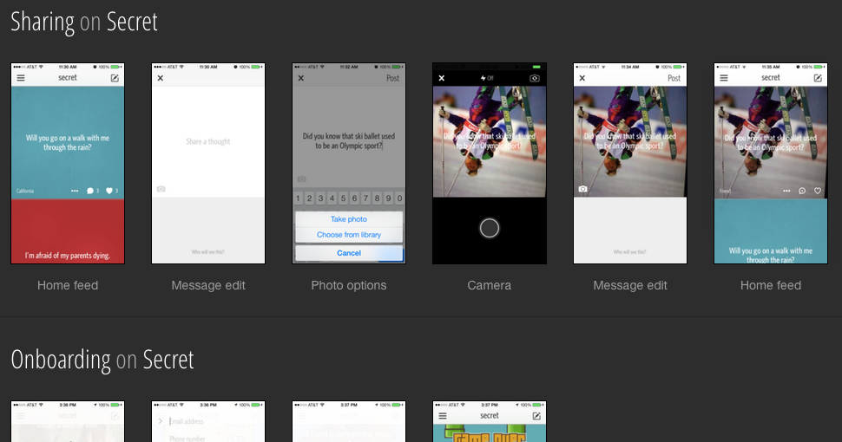Click Cancel in photo action sheet
The image size is (842, 442).
(349, 253)
